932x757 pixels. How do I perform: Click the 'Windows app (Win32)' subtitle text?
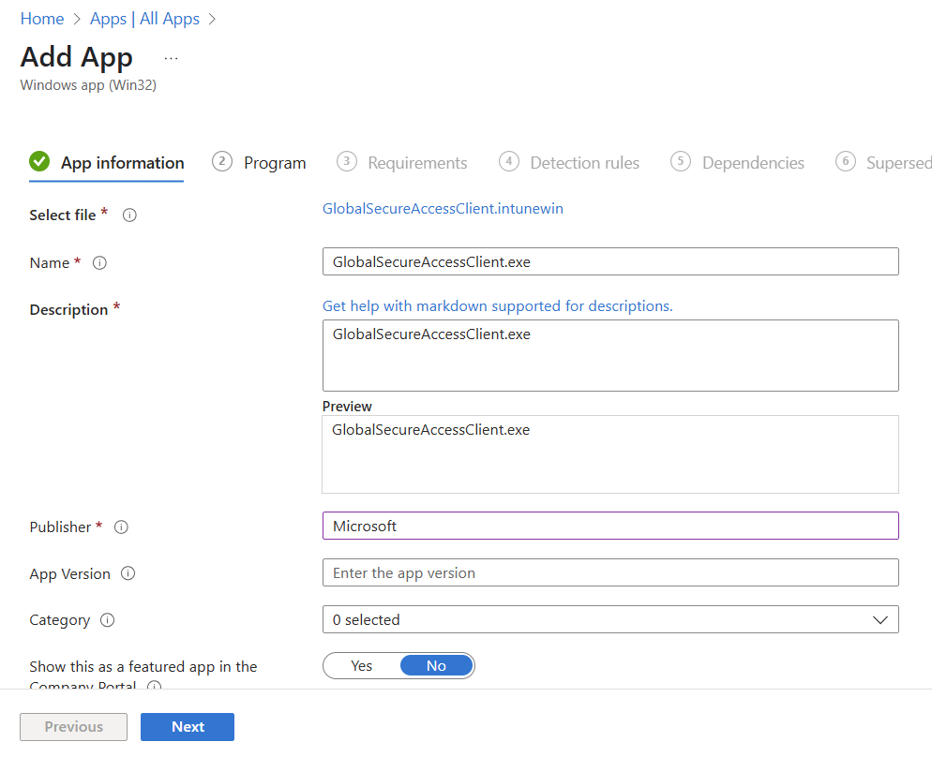88,85
